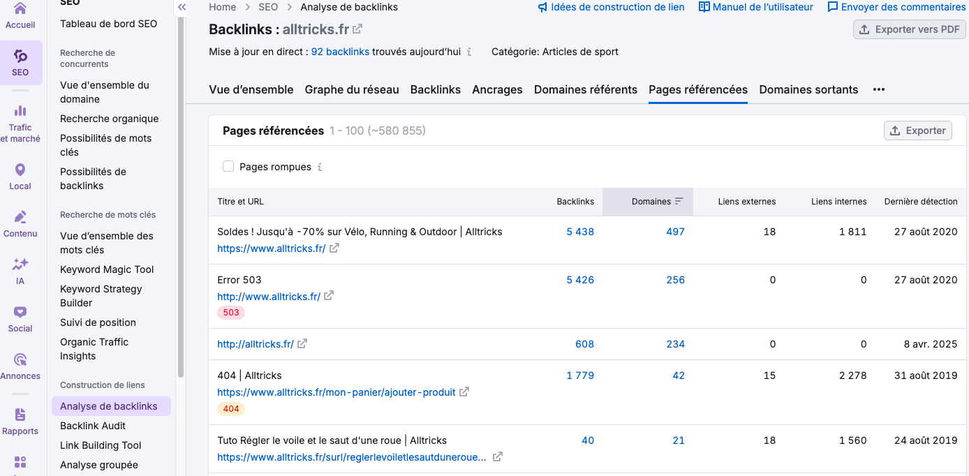This screenshot has height=476, width=969.
Task: Click the orange 404 status badge
Action: point(231,409)
